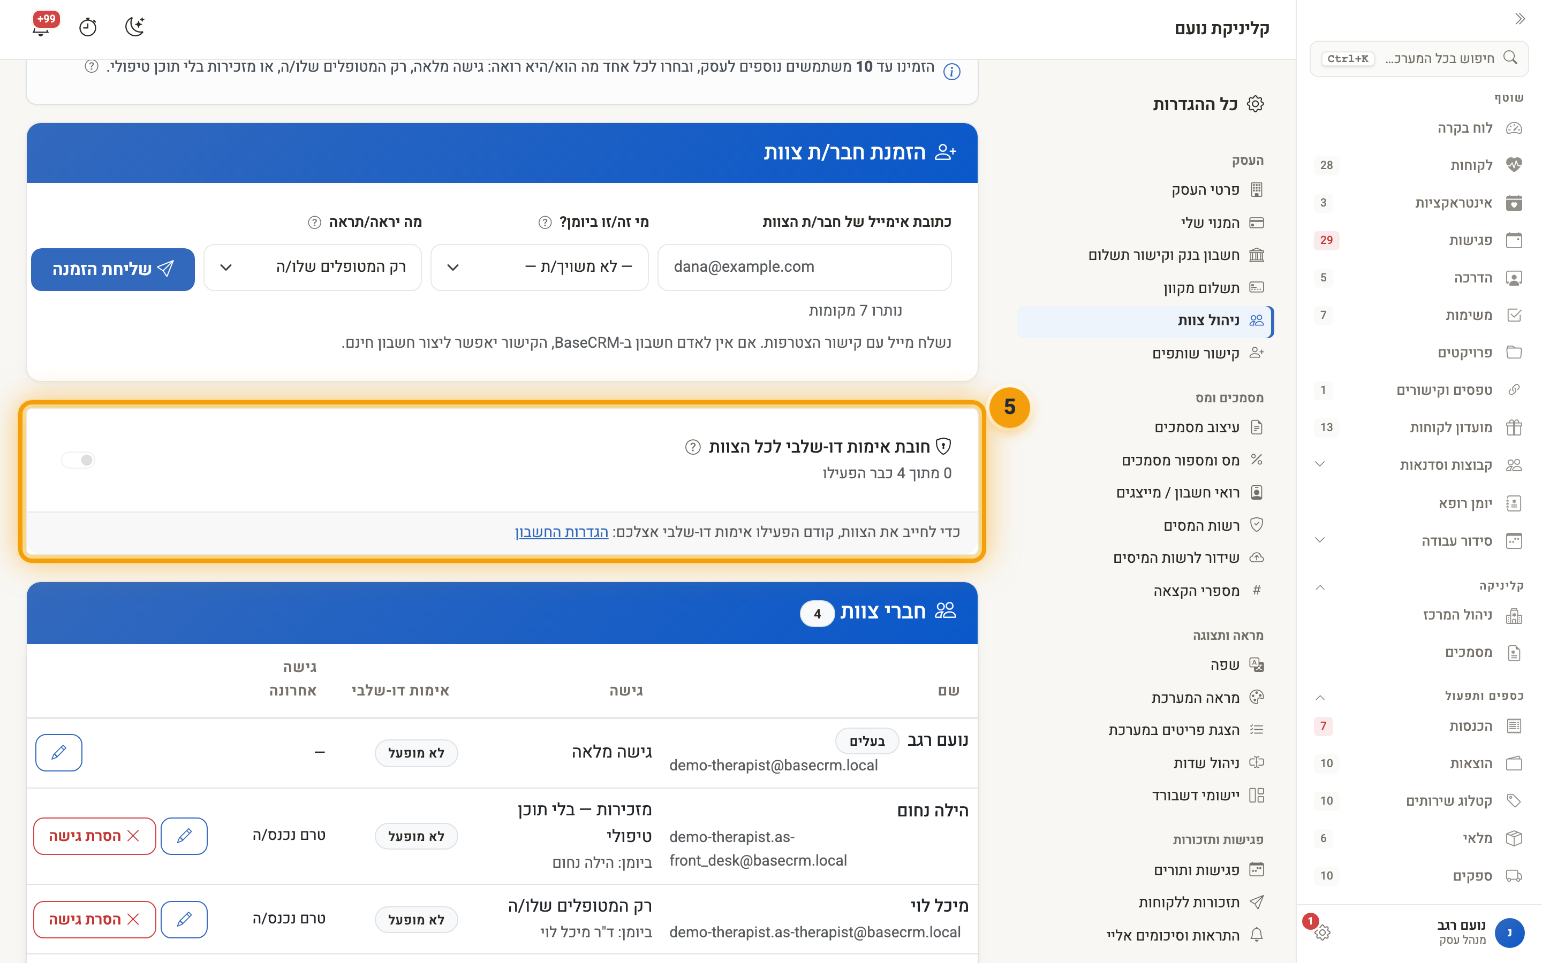The height and width of the screenshot is (963, 1542).
Task: Click help icon next to מי זה/זו ביומן
Action: pos(545,222)
